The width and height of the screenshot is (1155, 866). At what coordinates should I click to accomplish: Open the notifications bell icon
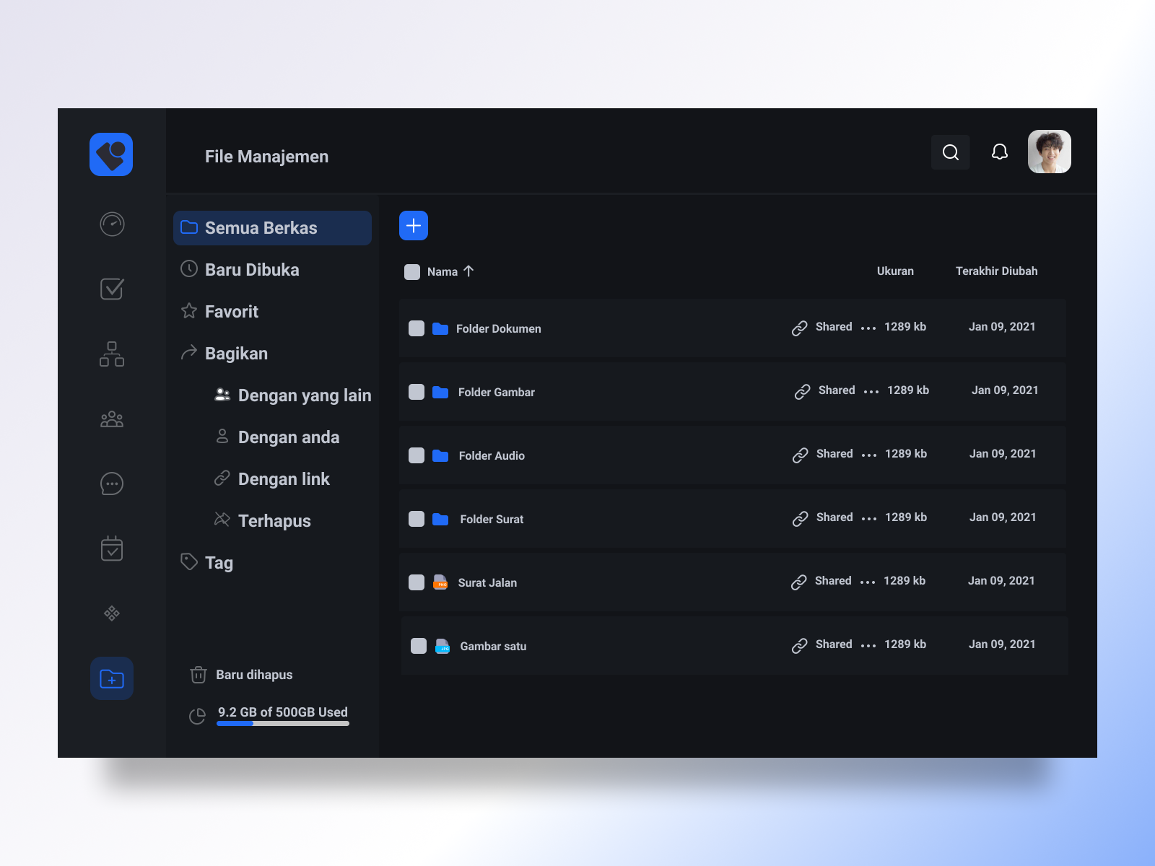(x=999, y=152)
